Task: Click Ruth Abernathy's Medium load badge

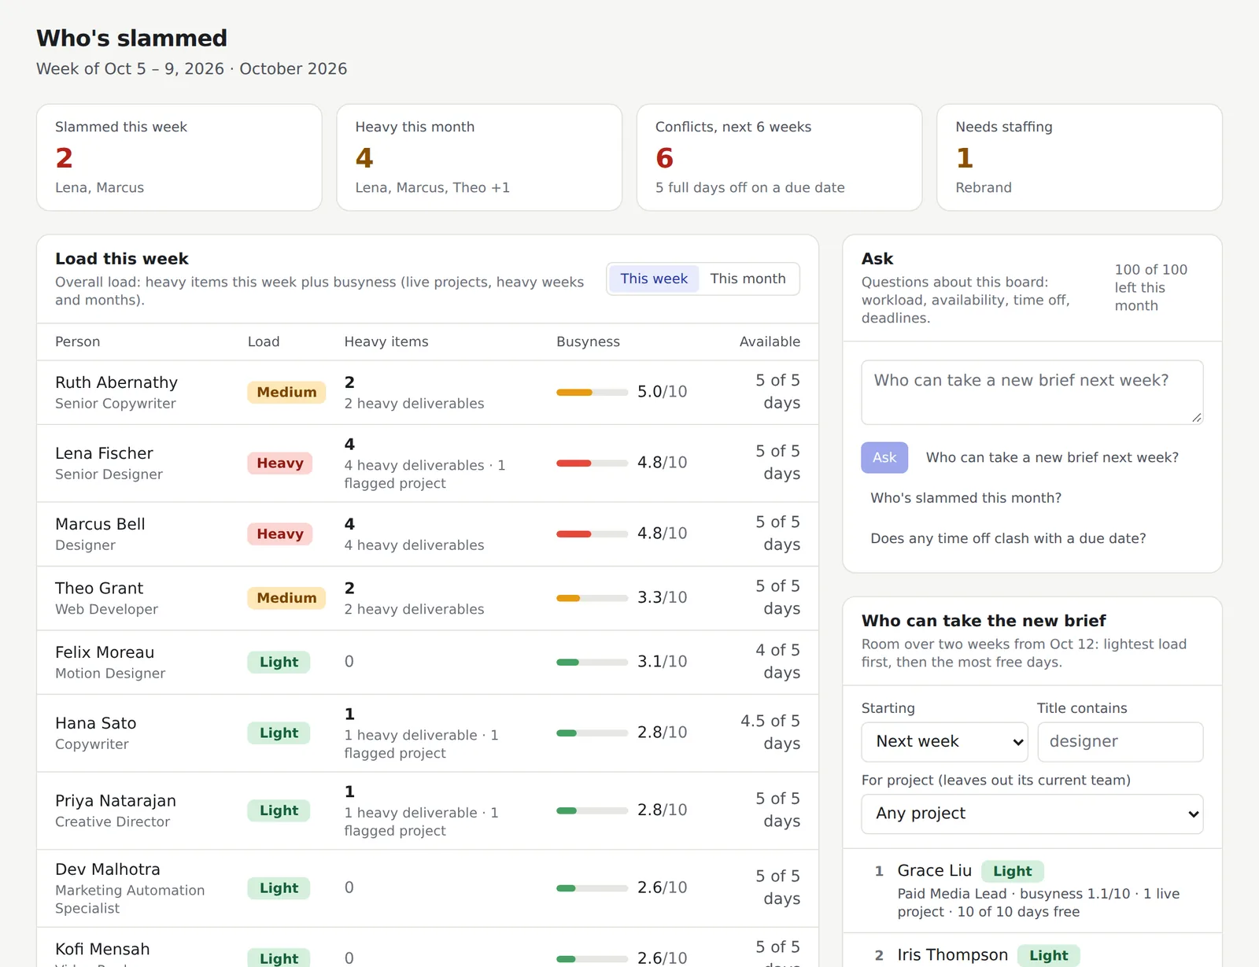Action: 286,392
